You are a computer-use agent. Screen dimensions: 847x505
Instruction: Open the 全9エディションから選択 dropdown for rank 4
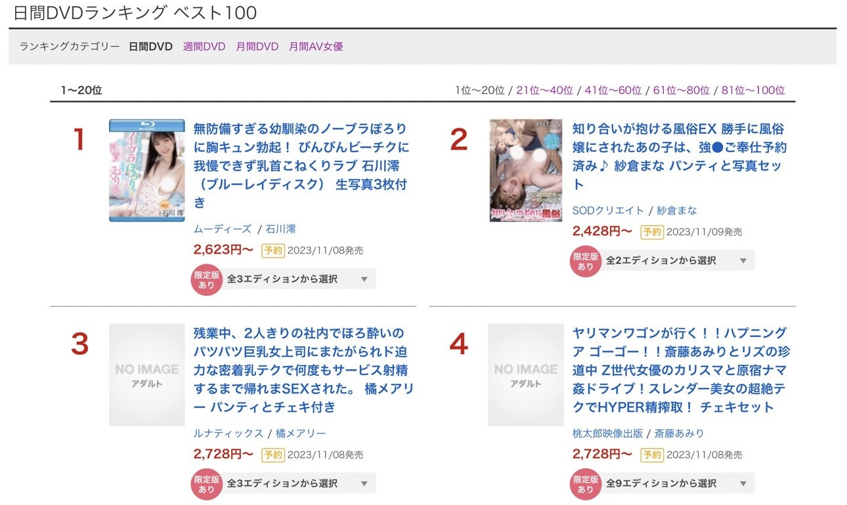tap(678, 485)
